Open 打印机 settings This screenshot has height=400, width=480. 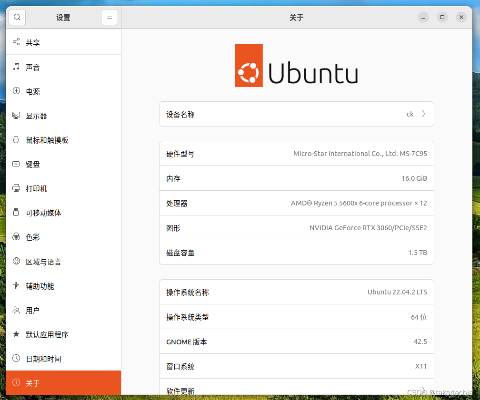click(63, 189)
